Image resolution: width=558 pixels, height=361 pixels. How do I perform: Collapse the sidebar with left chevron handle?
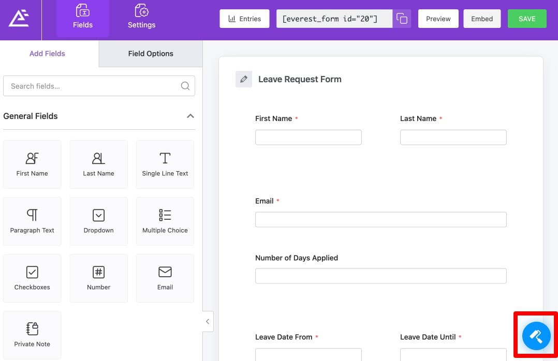(208, 322)
